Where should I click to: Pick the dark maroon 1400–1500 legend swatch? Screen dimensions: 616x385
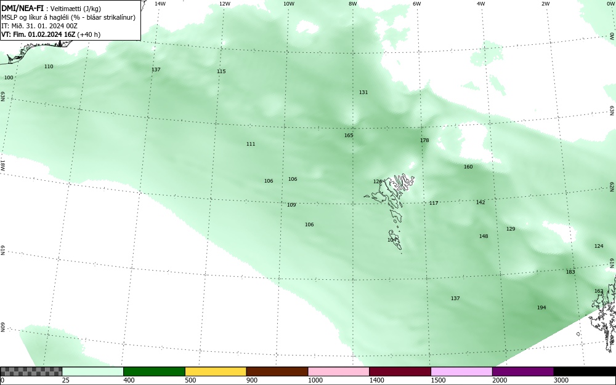click(400, 371)
